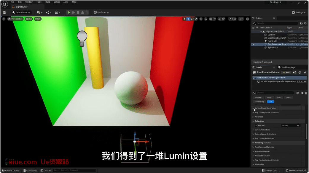
Task: Toggle grid snapping in the viewport toolbar
Action: tap(211, 19)
